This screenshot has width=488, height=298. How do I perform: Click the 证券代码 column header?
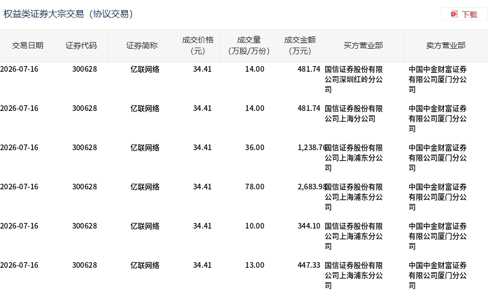click(x=81, y=45)
